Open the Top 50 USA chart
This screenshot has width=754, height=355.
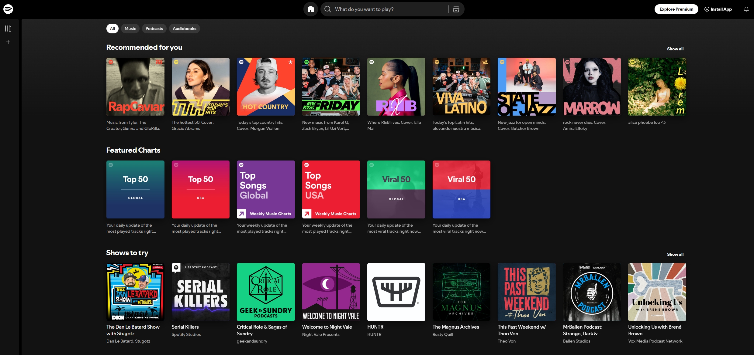tap(200, 189)
